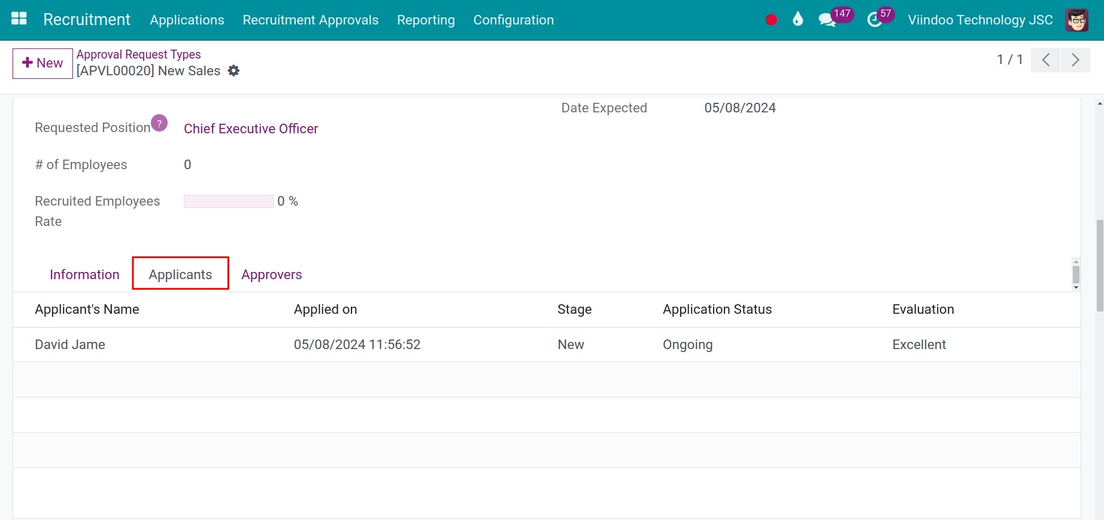Sort by Applied on column header
1104x520 pixels.
tap(325, 310)
